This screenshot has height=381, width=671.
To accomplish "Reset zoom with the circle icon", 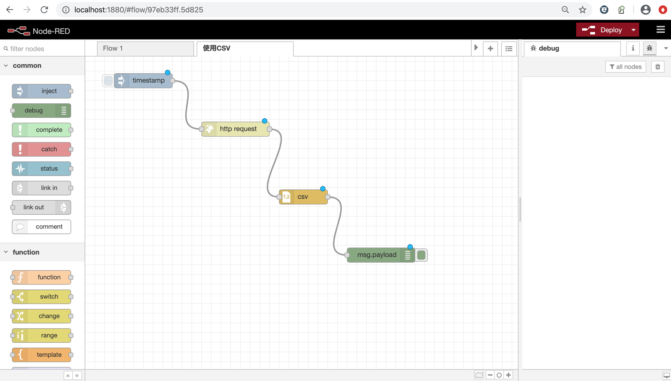I will coord(499,375).
